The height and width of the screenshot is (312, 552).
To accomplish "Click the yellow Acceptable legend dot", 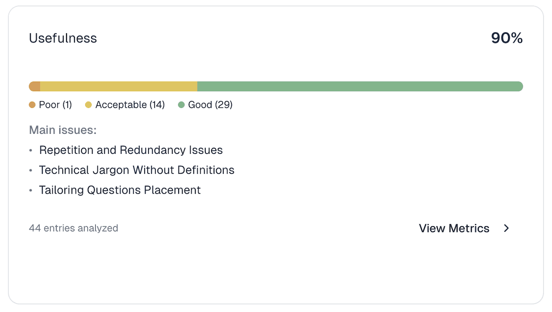I will point(89,105).
